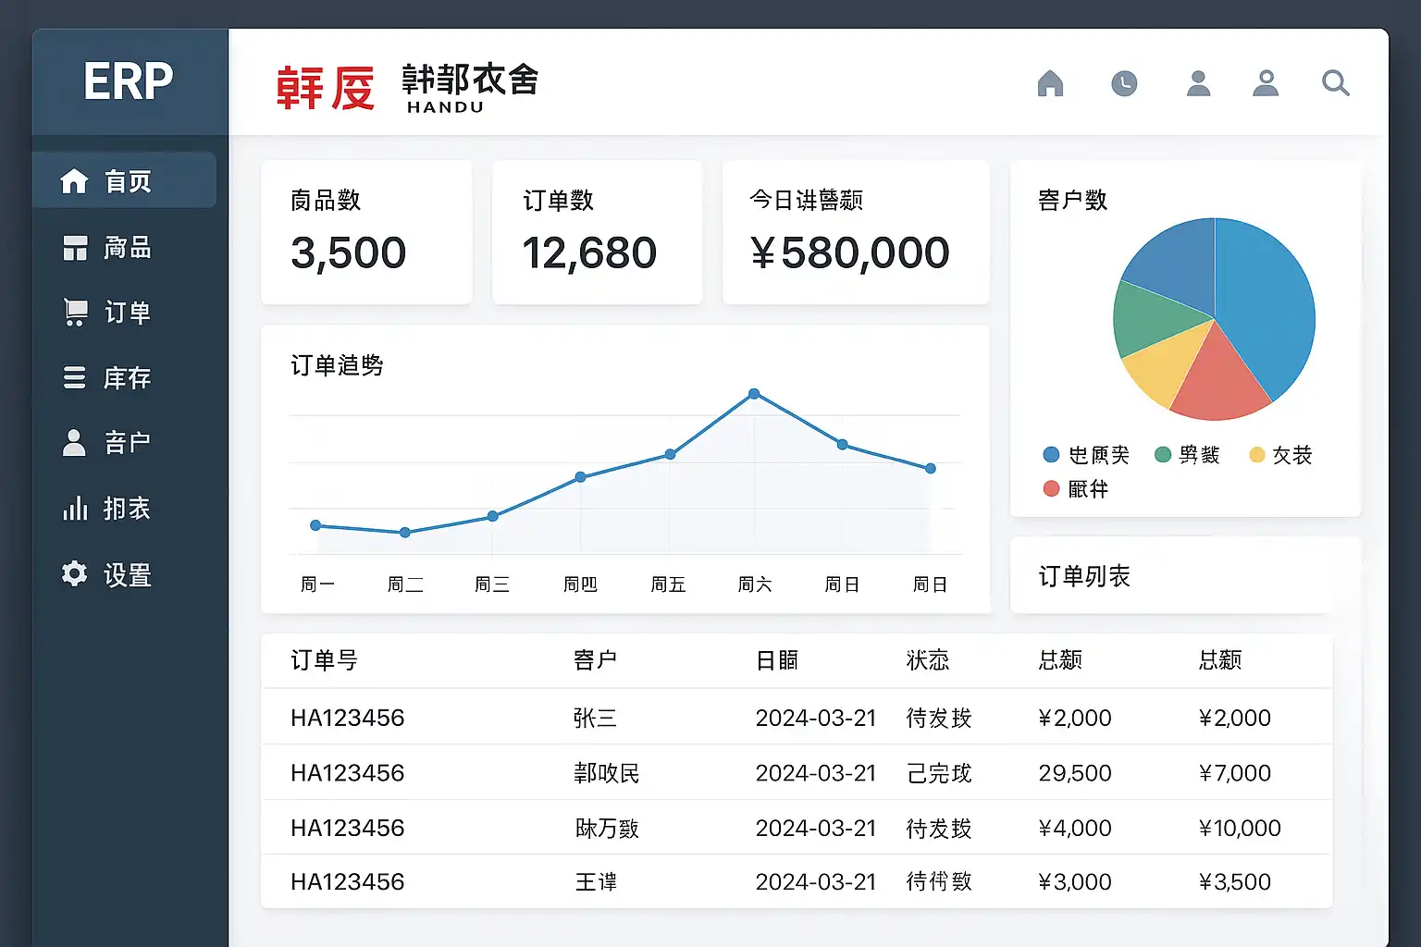Click the red legend dot under pie chart
The image size is (1421, 947).
point(1051,488)
